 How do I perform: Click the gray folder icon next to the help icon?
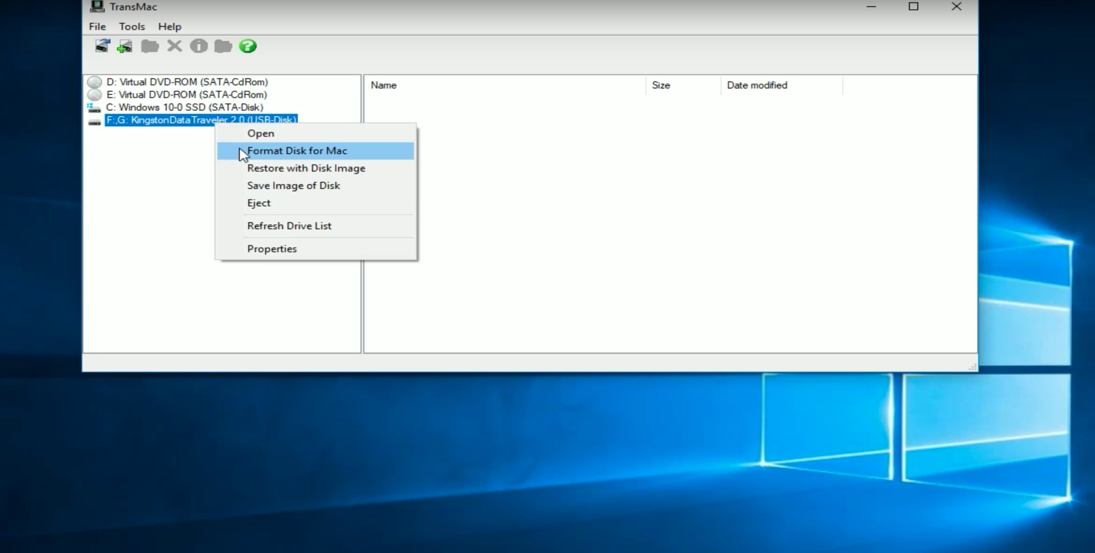coord(223,46)
